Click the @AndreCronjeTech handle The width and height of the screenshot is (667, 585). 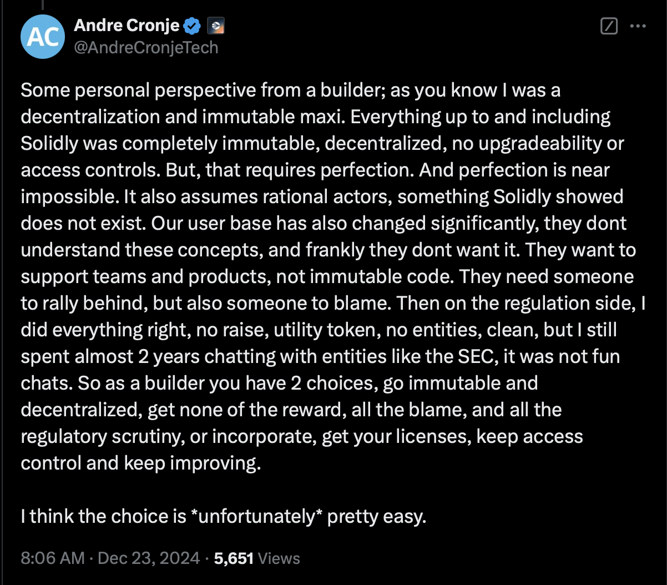pos(145,48)
